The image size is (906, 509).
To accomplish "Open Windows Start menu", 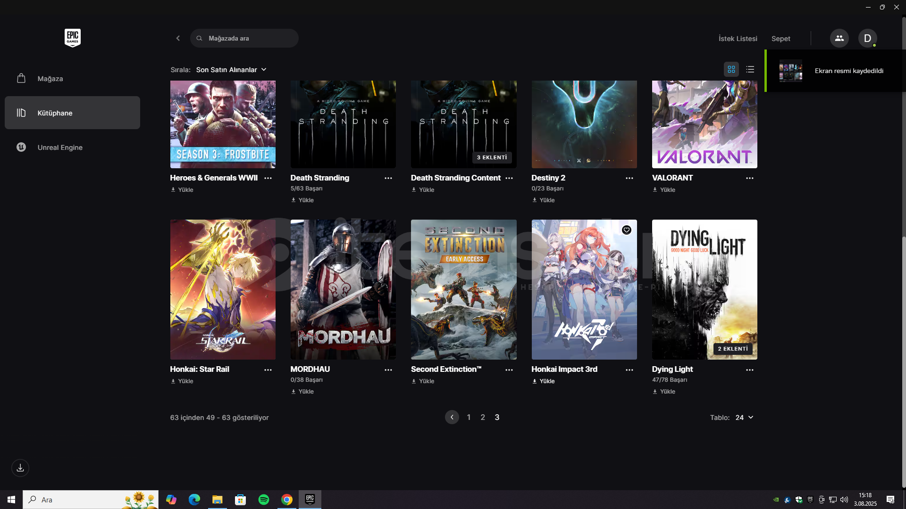I will 11,500.
